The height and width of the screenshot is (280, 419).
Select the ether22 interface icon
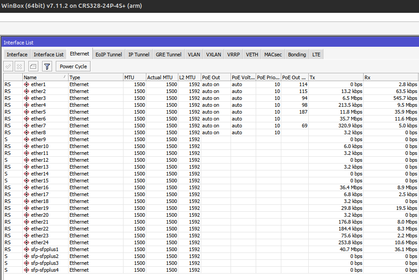click(27, 229)
